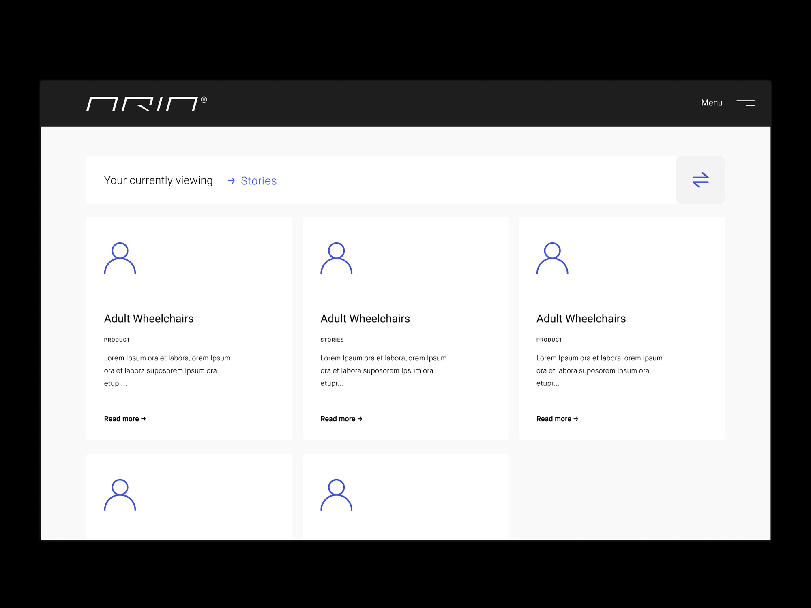Open Adult Wheelchairs title on first card
Viewport: 811px width, 608px height.
(149, 319)
